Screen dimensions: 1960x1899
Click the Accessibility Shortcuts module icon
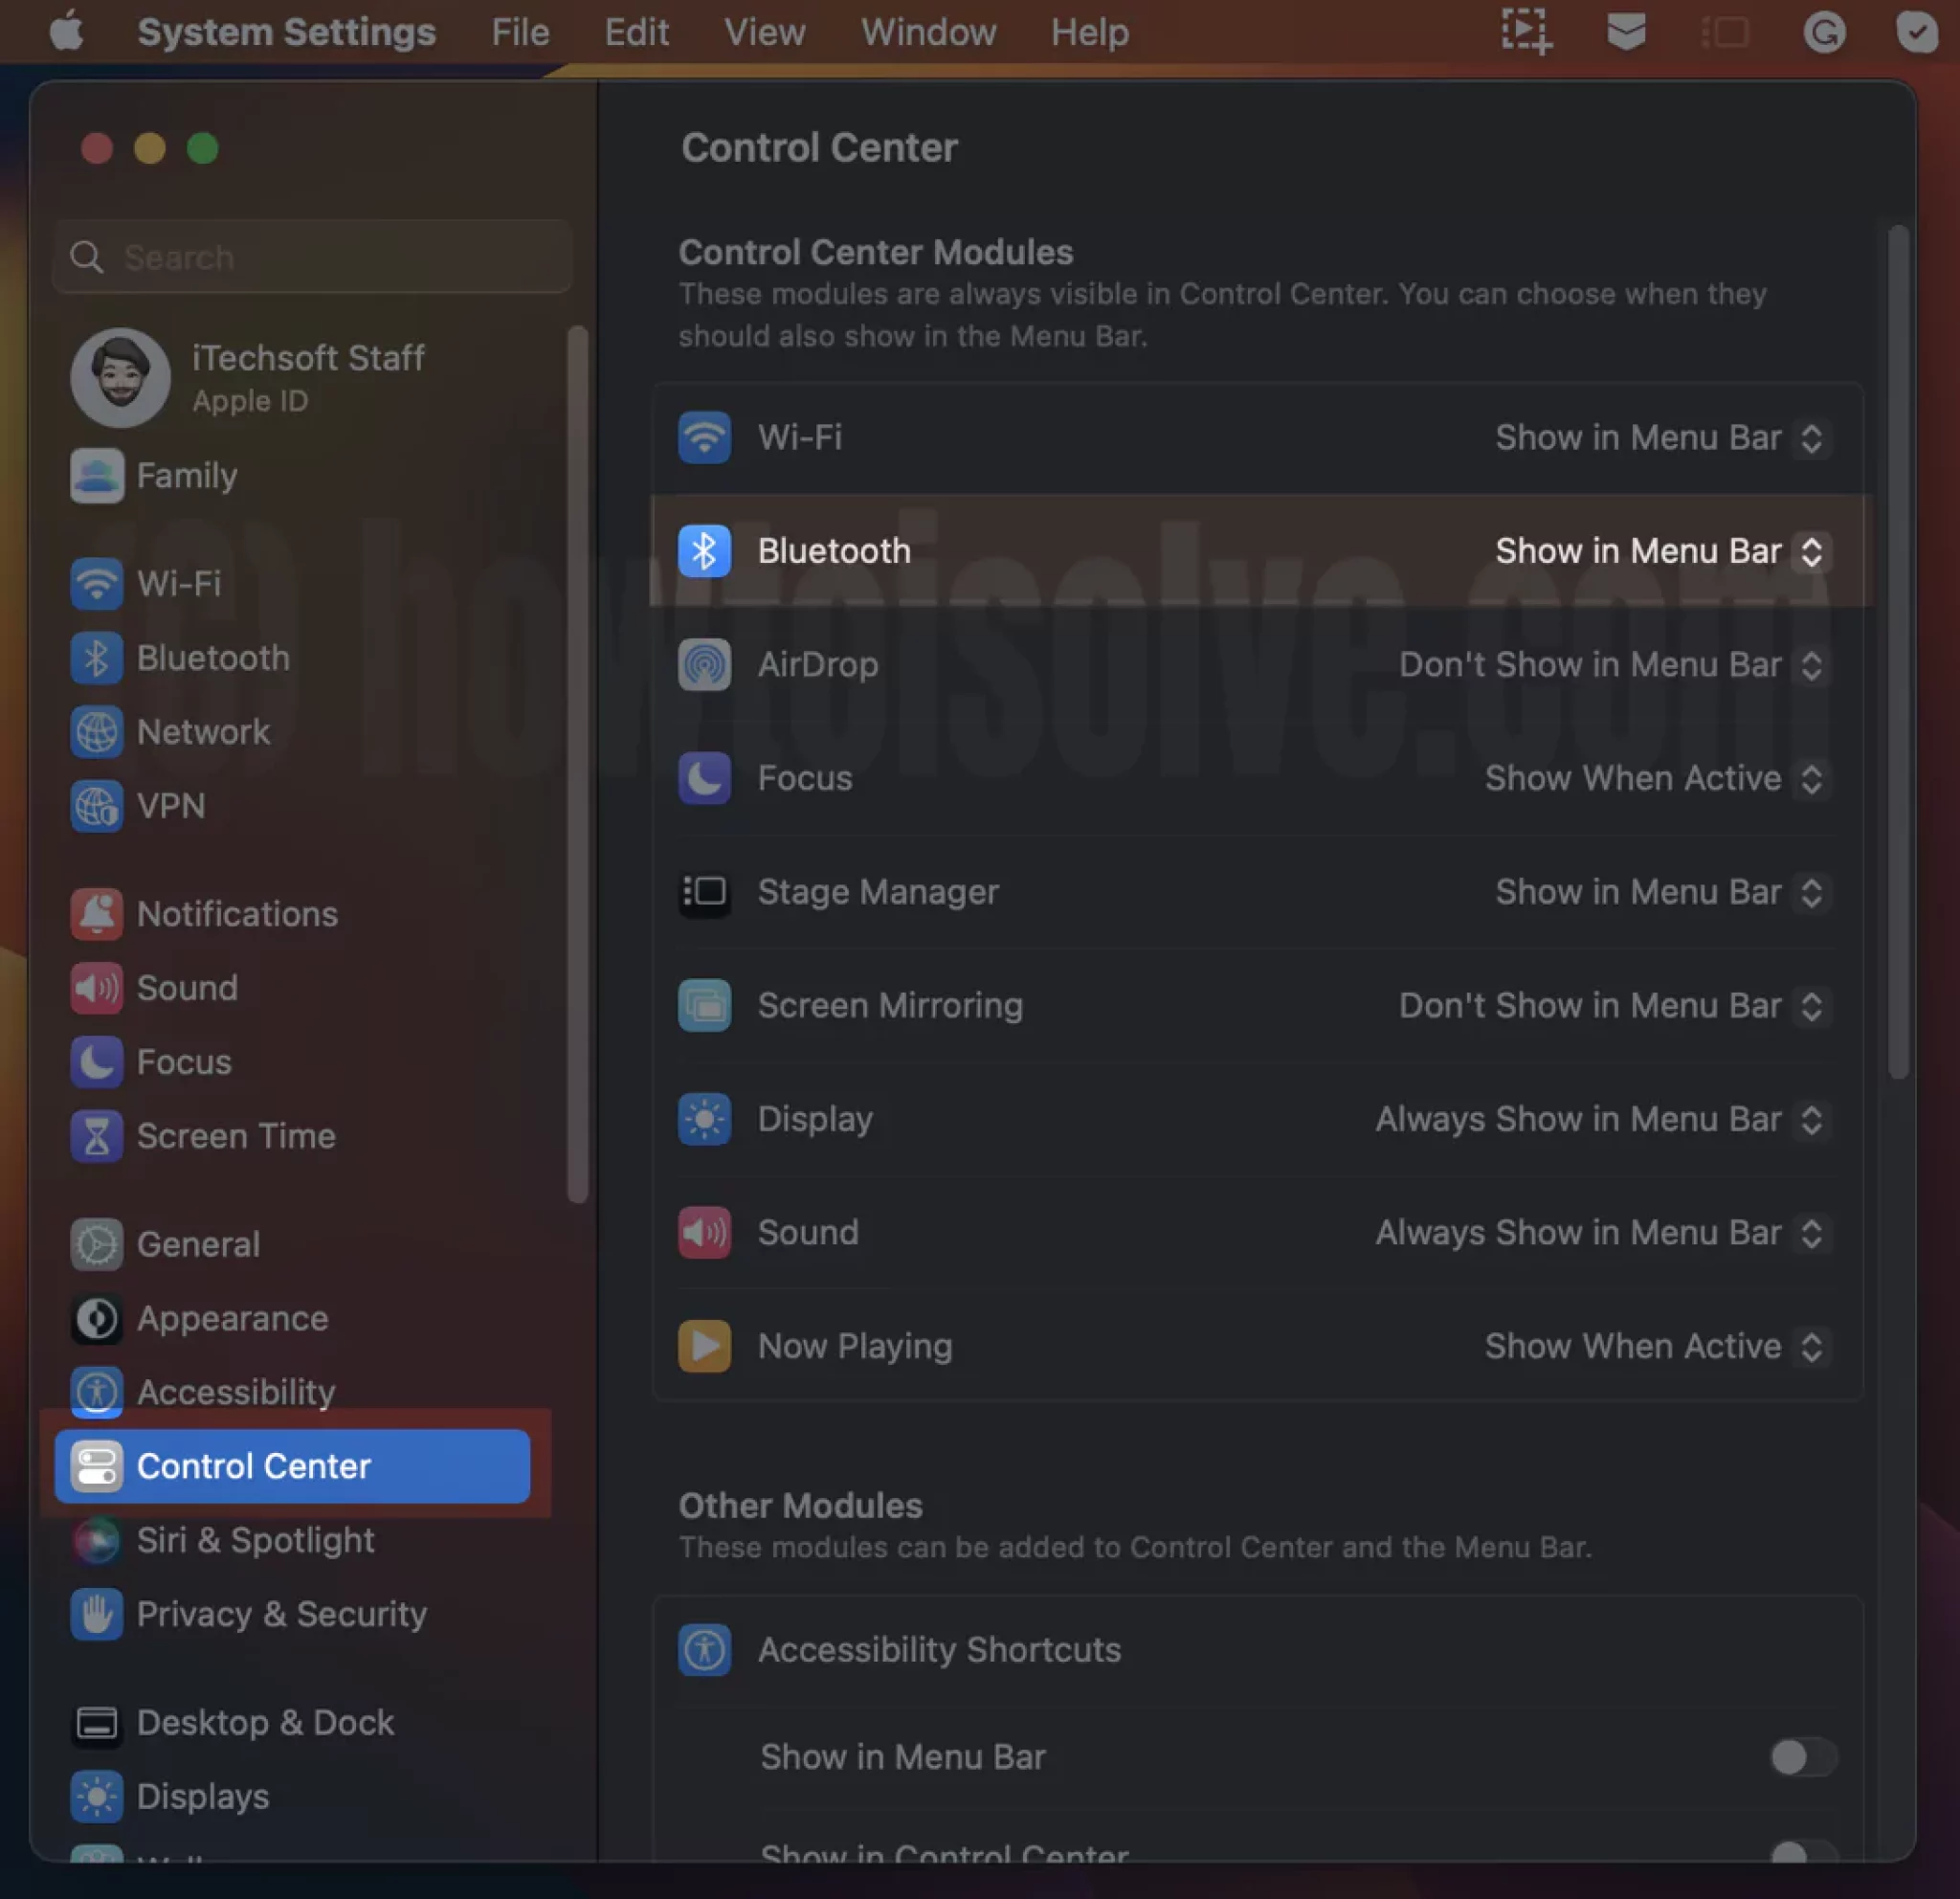point(704,1649)
